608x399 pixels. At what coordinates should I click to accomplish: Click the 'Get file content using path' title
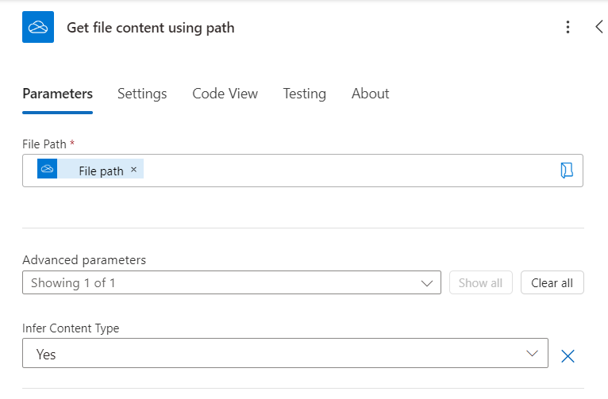[150, 28]
